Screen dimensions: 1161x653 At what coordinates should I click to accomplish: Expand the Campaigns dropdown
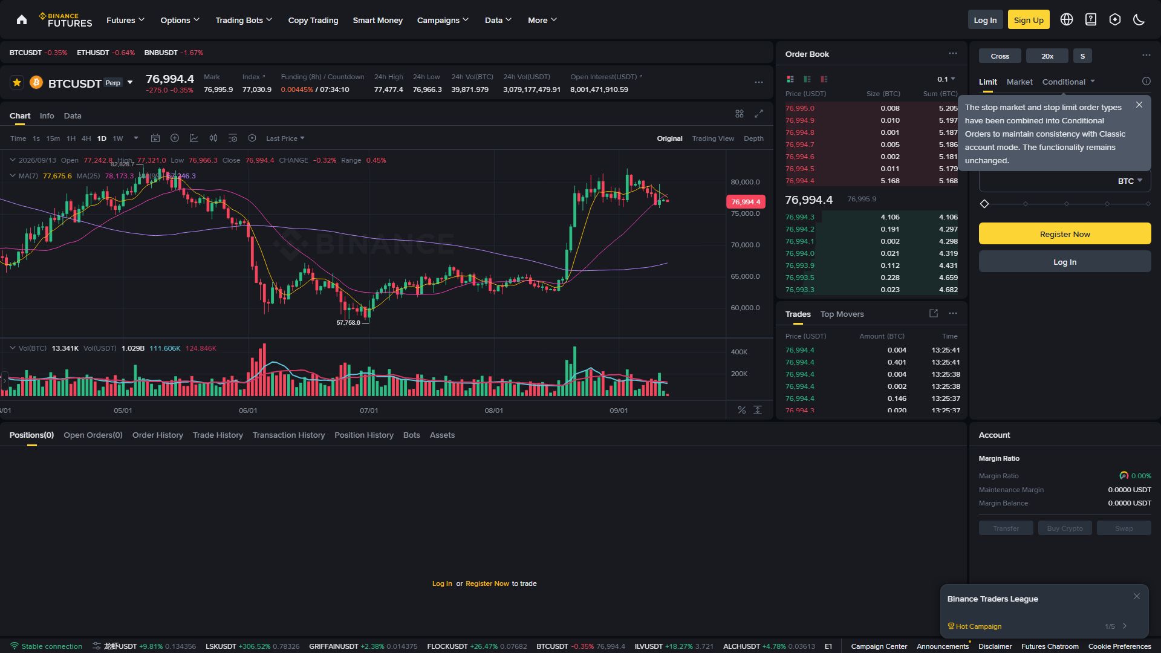443,20
